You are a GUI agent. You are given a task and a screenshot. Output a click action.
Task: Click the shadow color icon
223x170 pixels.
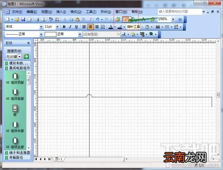pyautogui.click(x=151, y=34)
